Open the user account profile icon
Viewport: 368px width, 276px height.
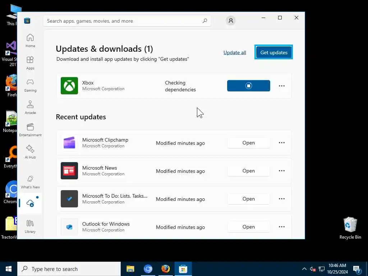(x=231, y=20)
